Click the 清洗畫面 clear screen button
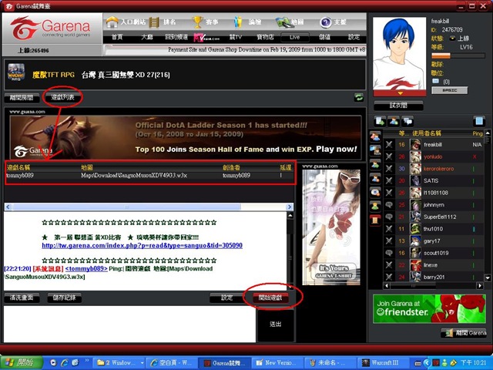This screenshot has height=370, width=493. [22, 298]
